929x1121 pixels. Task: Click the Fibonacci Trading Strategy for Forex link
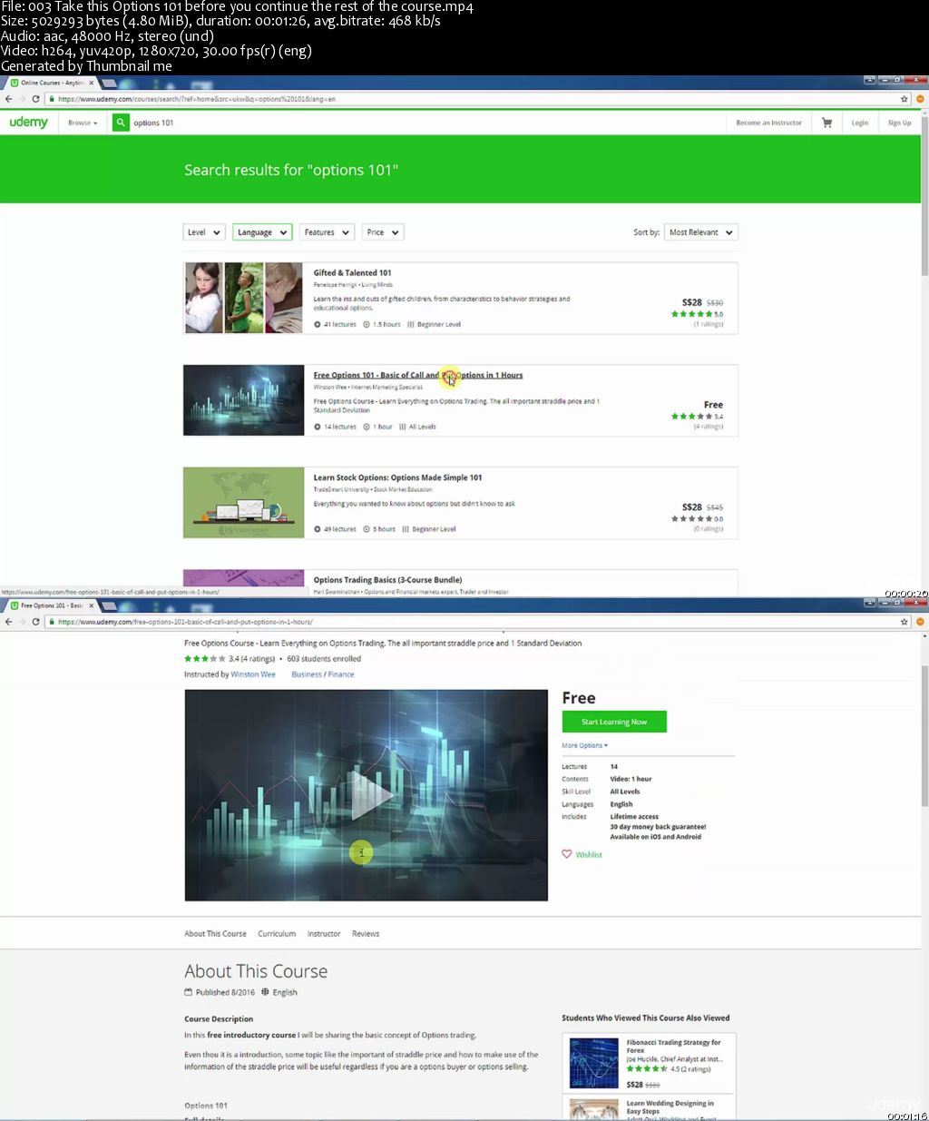(x=673, y=1047)
